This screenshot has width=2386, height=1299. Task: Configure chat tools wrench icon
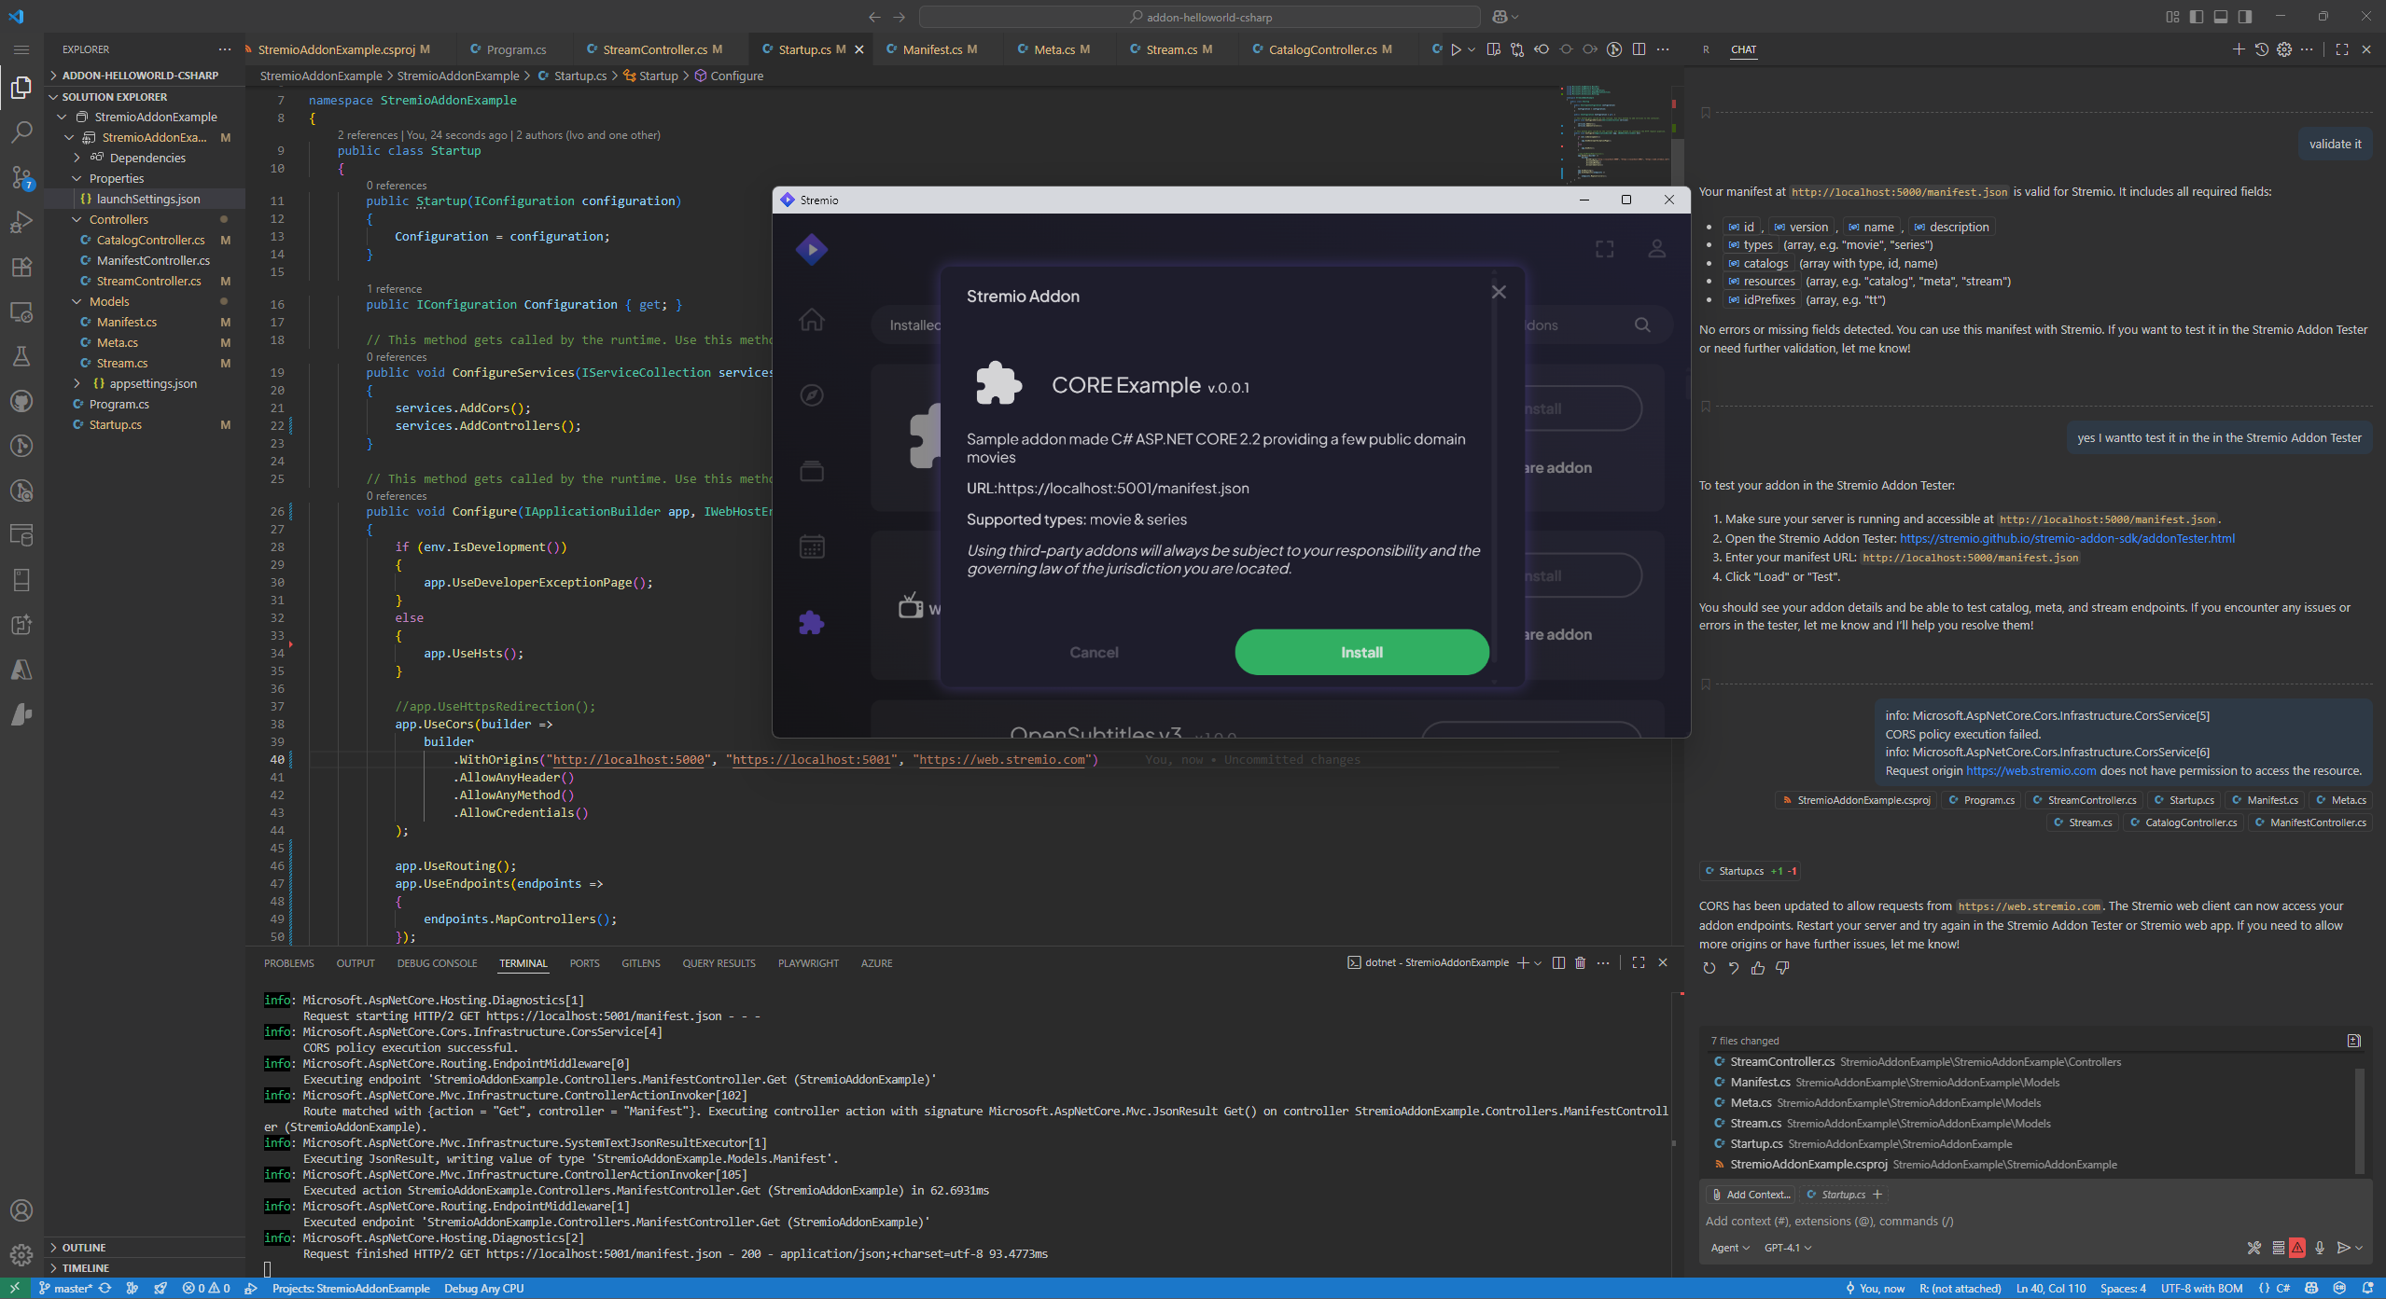coord(2254,1247)
